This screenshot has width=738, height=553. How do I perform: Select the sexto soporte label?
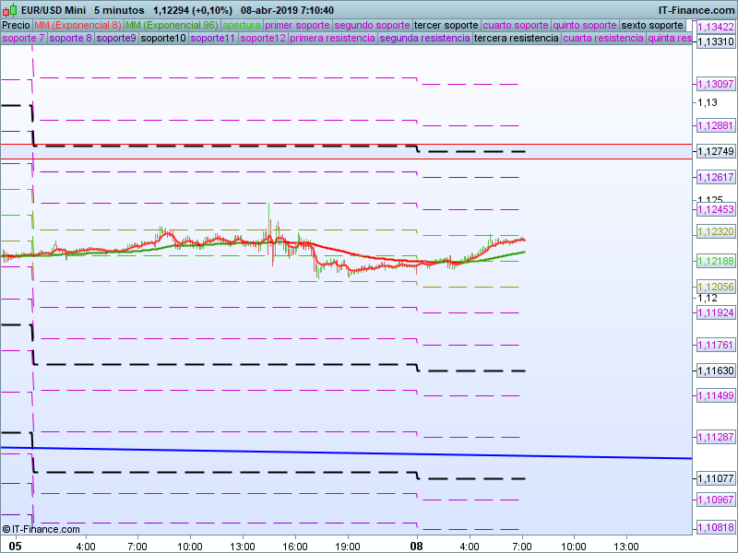point(652,25)
